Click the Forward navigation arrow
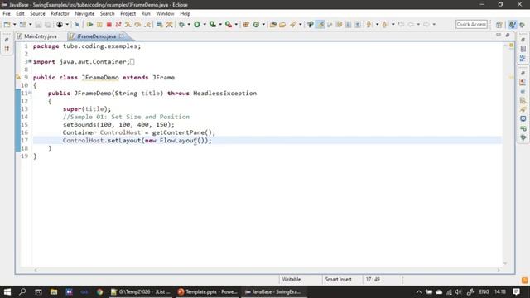The image size is (530, 298). 426,25
